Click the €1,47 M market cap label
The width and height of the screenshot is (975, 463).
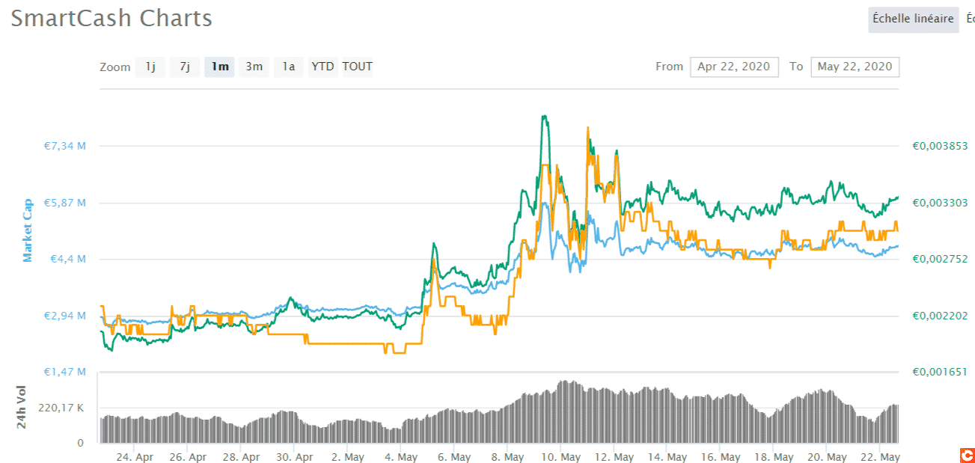tap(65, 372)
